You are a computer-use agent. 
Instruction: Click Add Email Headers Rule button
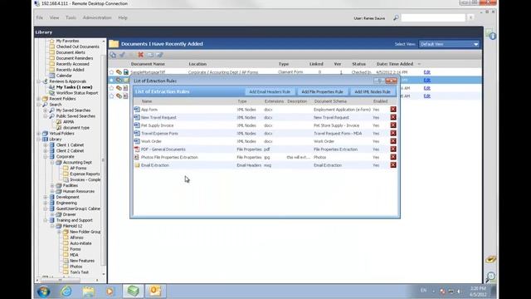tap(270, 92)
